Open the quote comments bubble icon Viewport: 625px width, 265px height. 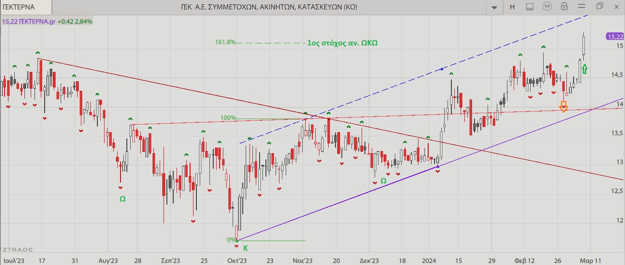click(x=547, y=7)
